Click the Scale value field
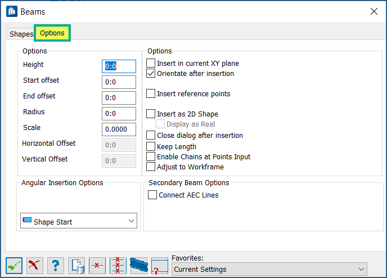This screenshot has width=387, height=278. [119, 129]
